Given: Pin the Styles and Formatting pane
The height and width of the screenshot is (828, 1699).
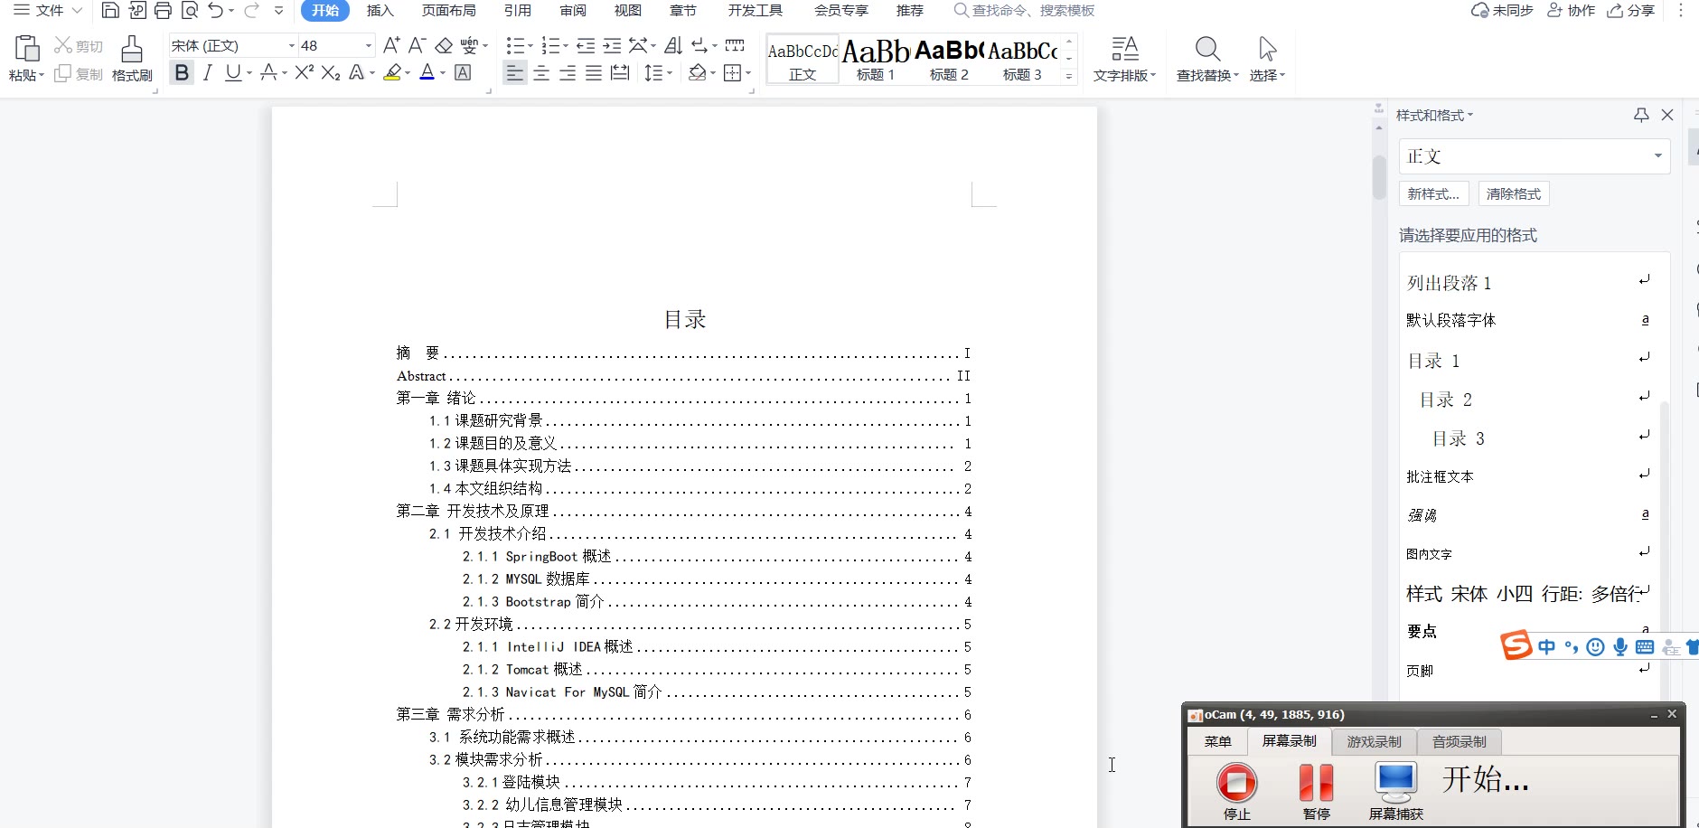Looking at the screenshot, I should point(1641,115).
